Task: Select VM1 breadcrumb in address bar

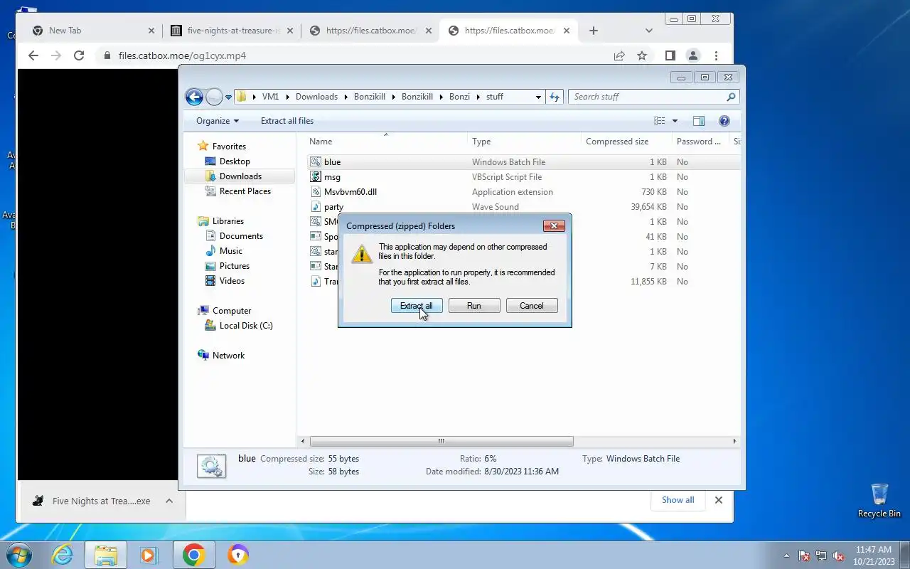Action: [x=270, y=97]
